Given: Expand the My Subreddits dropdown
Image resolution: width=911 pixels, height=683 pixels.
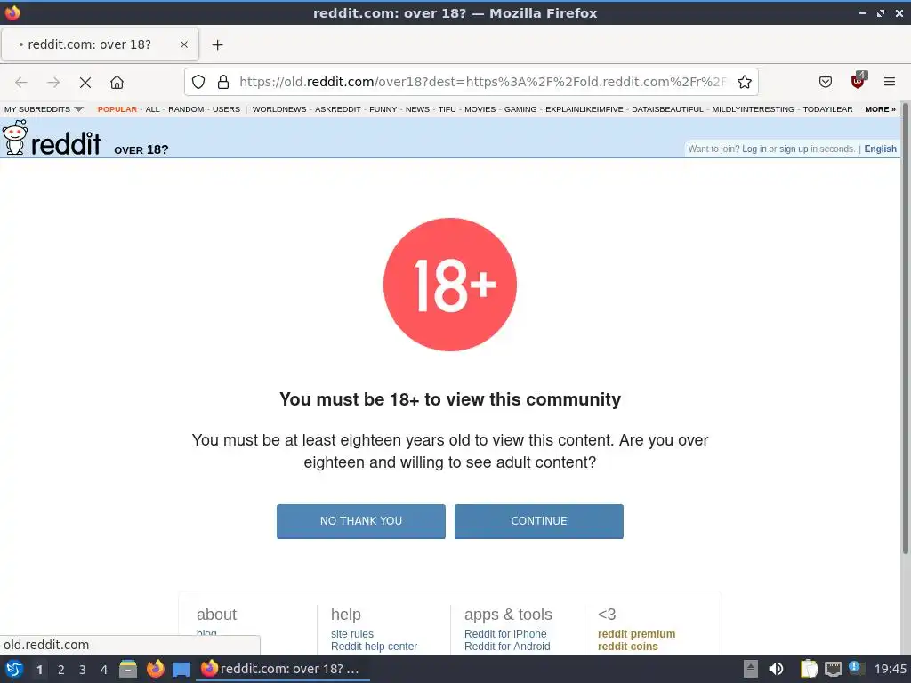Looking at the screenshot, I should coord(44,109).
